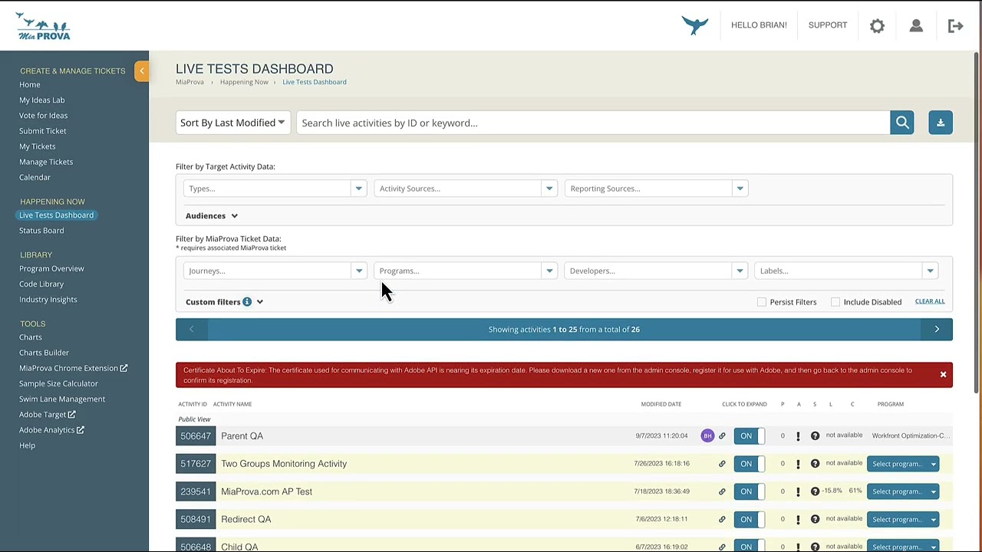Click the BH avatar on Parent QA row
982x552 pixels.
[707, 435]
